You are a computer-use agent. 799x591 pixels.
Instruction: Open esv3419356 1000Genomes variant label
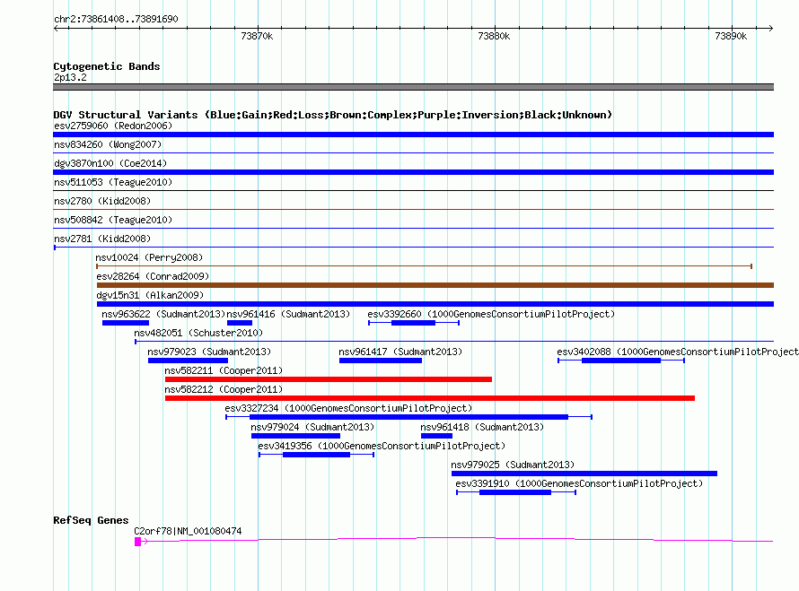(382, 446)
